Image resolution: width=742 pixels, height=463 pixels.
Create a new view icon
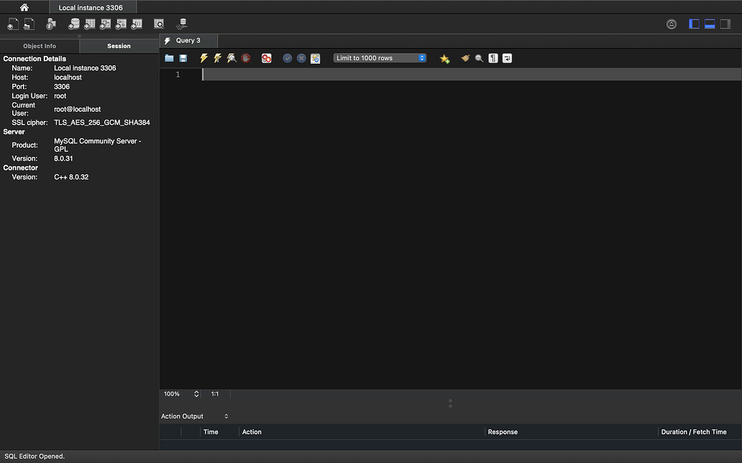point(105,24)
